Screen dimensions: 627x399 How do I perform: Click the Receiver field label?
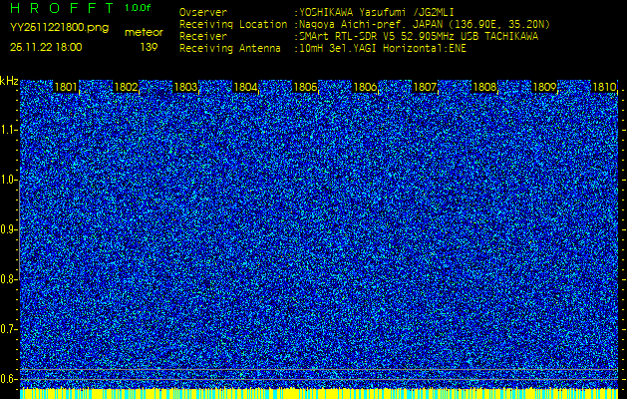coord(203,37)
